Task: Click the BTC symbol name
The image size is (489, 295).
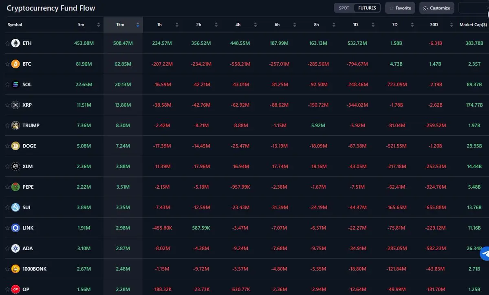Action: coord(27,64)
